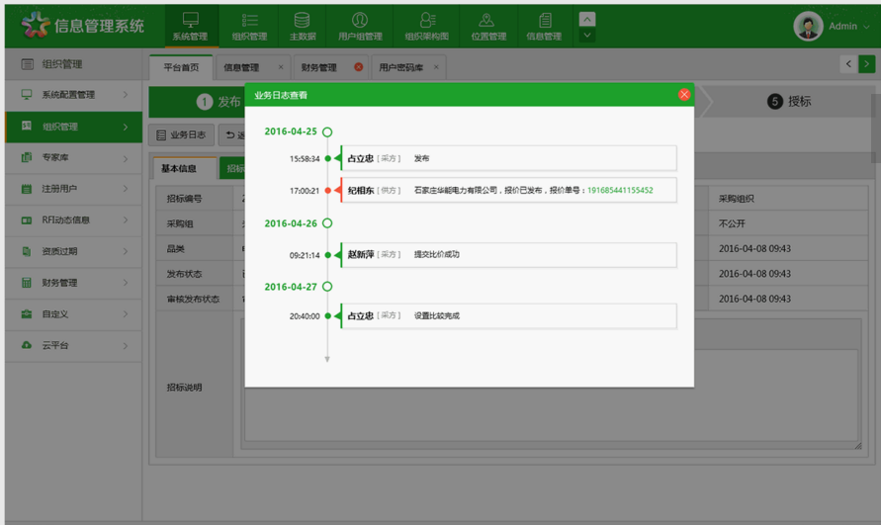Switch to 平台首页 tab

[181, 67]
